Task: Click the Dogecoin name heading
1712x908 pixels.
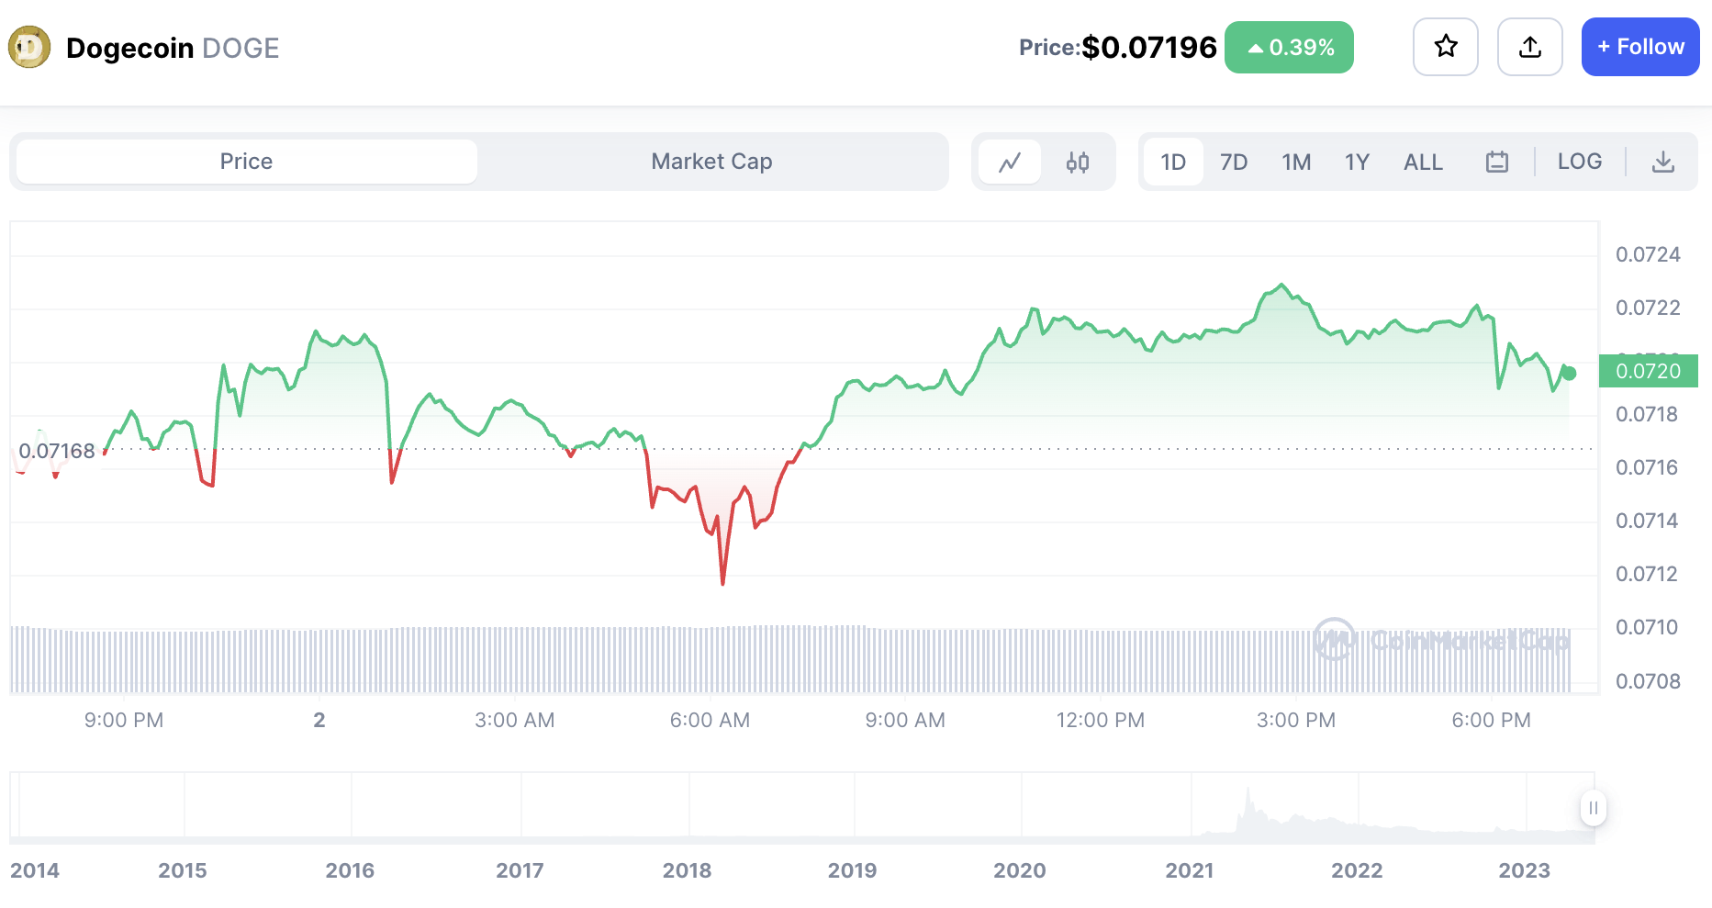Action: (129, 48)
